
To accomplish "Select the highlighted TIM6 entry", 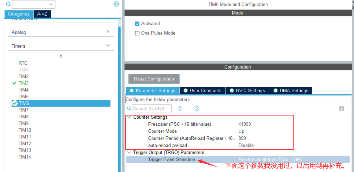I will tap(61, 103).
